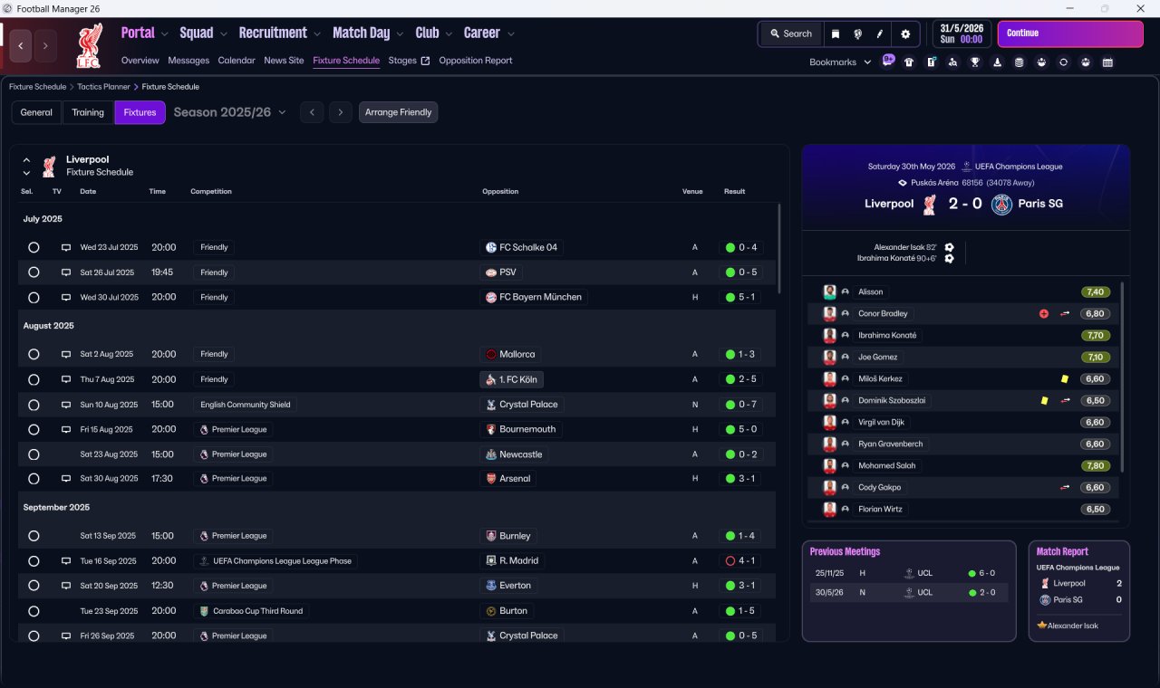1160x688 pixels.
Task: Select the radio circle for R. Madrid fixture
Action: pos(34,561)
